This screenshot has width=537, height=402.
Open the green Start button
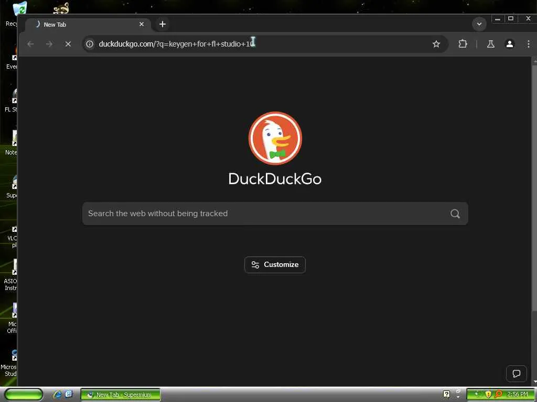24,395
